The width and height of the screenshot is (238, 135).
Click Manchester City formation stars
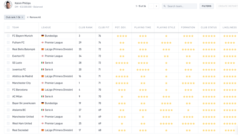coord(188,83)
